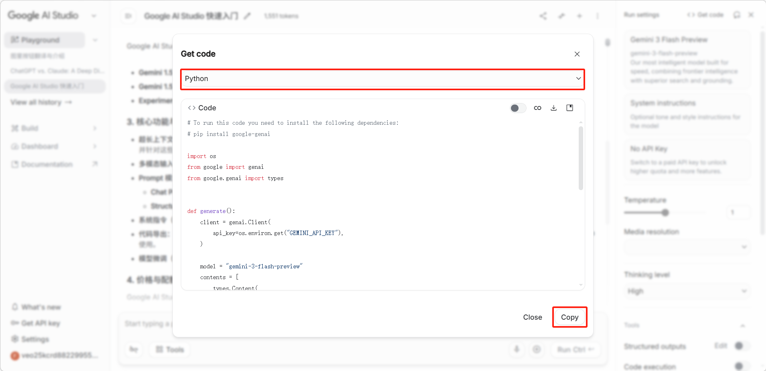
Task: Click the Copy button
Action: tap(569, 317)
